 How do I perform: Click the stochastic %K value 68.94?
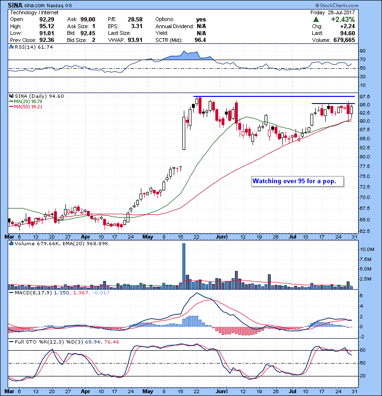(x=93, y=342)
